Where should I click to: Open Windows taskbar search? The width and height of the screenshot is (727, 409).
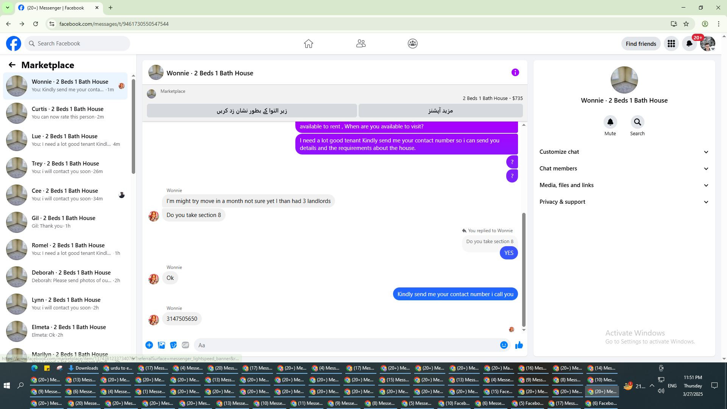(20, 386)
